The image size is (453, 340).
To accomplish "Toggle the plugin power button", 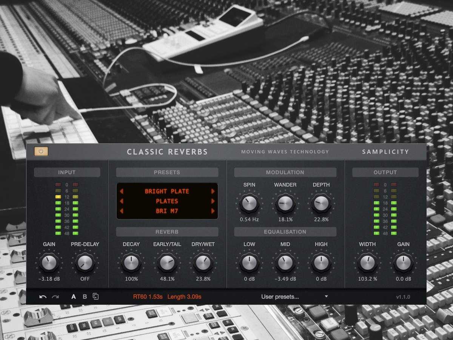I will click(41, 151).
